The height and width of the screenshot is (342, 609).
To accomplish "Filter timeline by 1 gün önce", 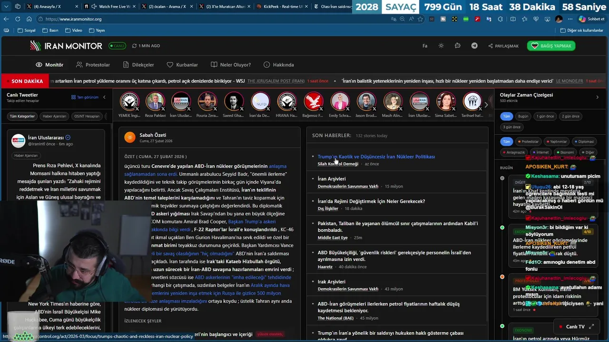I will click(x=545, y=116).
